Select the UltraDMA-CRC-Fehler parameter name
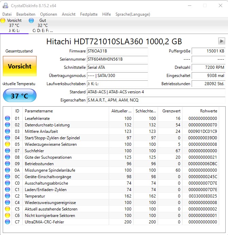 tap(45, 222)
